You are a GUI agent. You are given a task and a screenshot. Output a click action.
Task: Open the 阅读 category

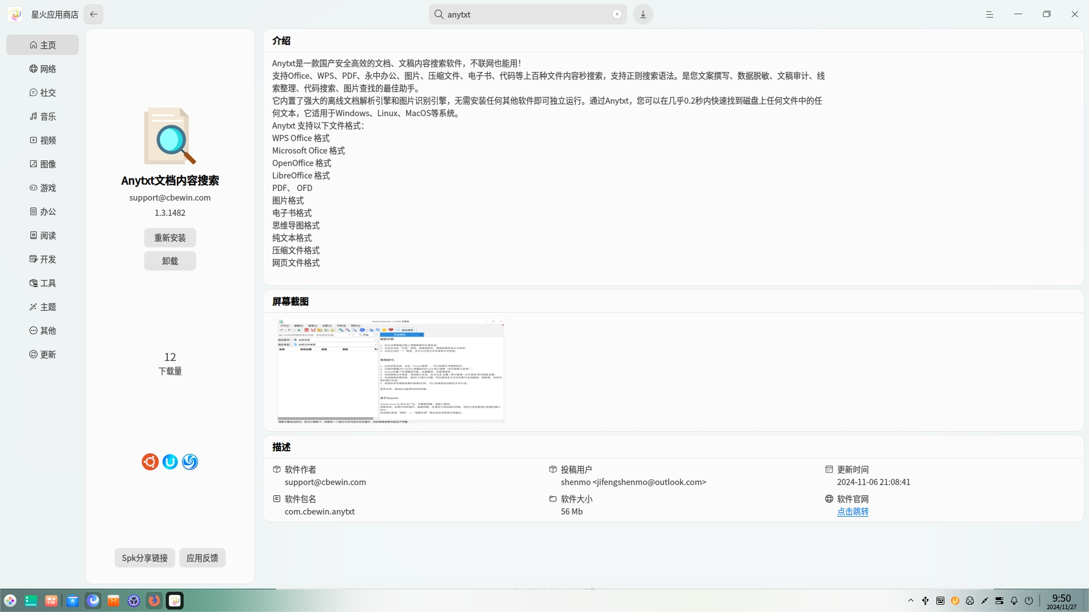point(43,235)
